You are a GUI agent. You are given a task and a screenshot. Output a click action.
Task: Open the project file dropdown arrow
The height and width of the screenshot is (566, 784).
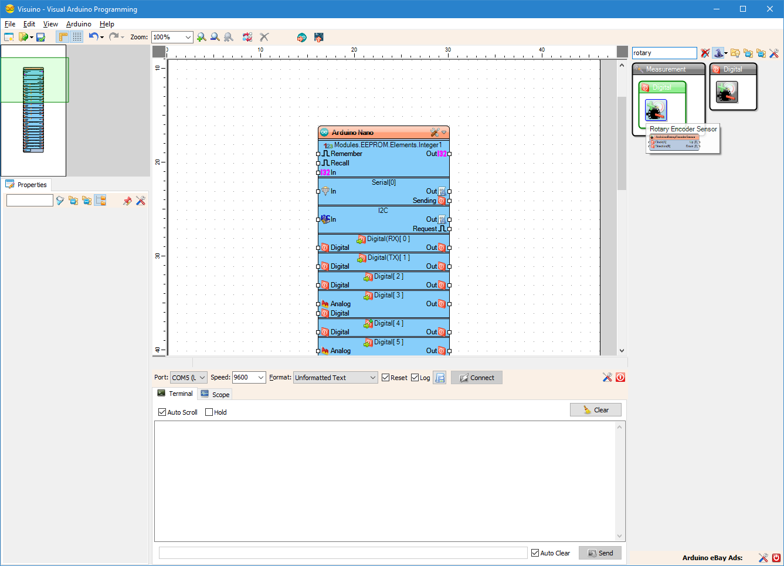tap(31, 38)
